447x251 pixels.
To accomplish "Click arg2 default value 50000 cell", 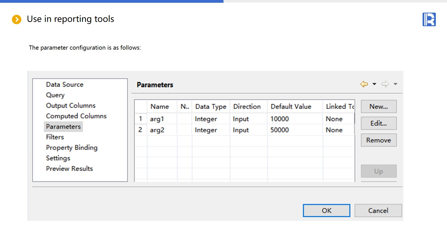I will pyautogui.click(x=280, y=130).
